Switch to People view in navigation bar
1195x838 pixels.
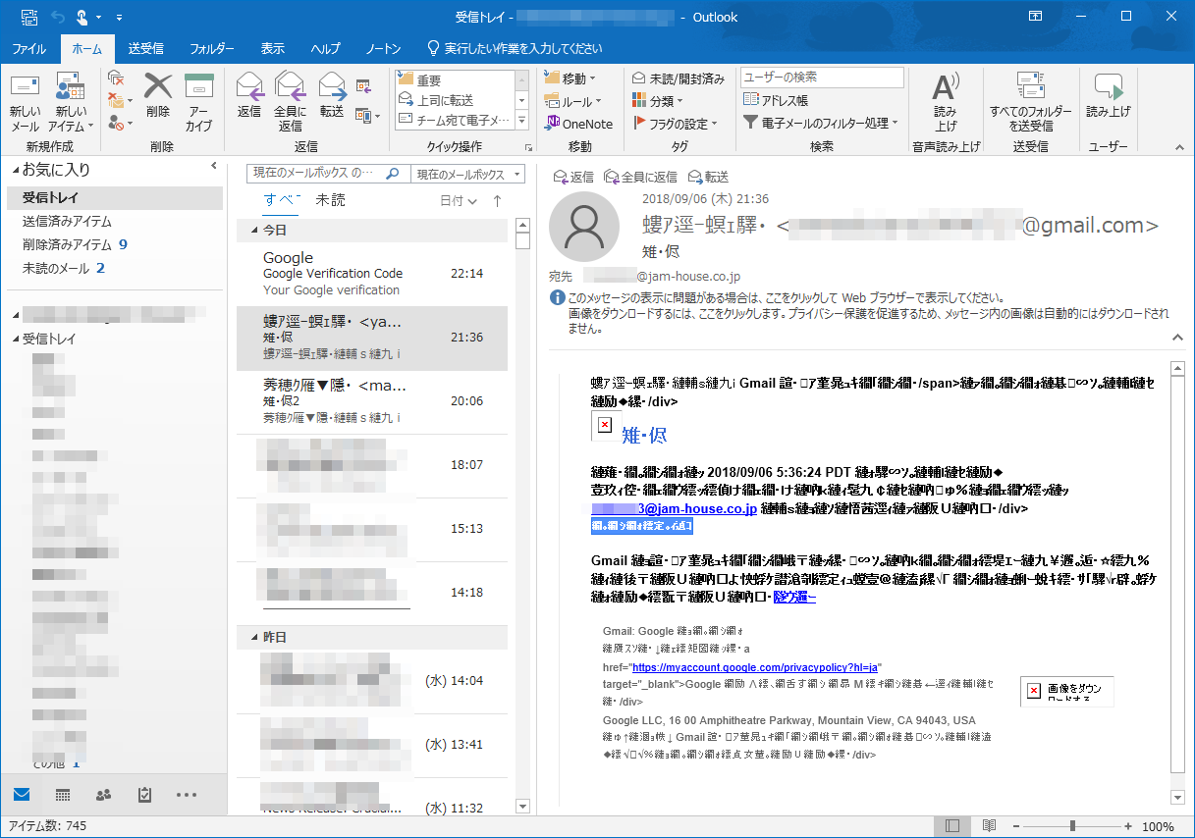click(104, 795)
